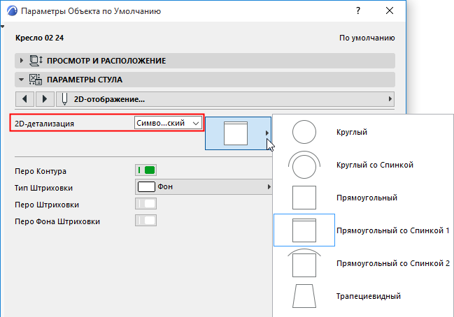Click the Перо Фона Штриховки label
454x317 pixels.
pos(57,221)
